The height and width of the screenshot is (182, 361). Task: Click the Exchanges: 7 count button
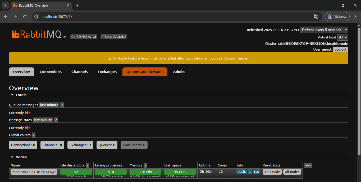pos(80,145)
